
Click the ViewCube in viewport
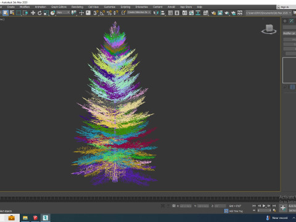(269, 29)
